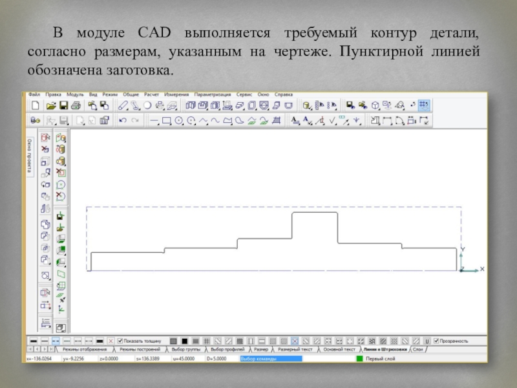517x388 pixels.
Task: Open the 'Окно проекта' side panel
Action: [x=30, y=155]
